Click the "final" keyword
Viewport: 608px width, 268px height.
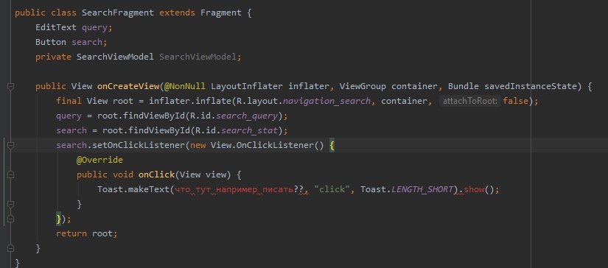click(69, 101)
